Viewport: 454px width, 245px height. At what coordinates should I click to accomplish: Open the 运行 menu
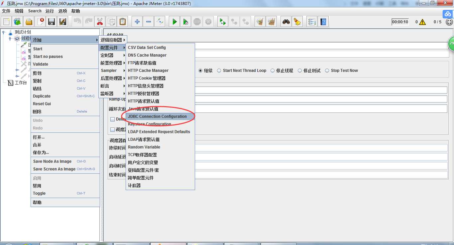tap(50, 11)
